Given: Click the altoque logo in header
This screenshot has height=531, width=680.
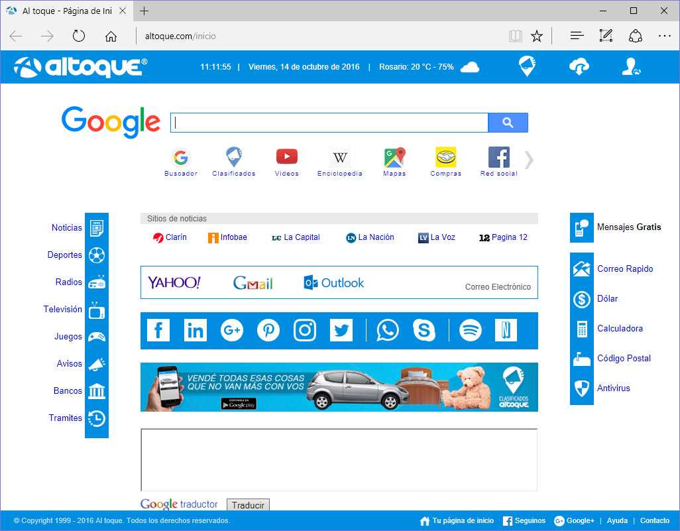Looking at the screenshot, I should click(80, 67).
